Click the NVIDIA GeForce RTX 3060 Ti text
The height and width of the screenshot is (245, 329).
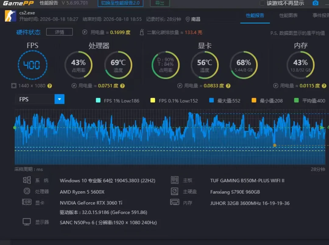pos(91,203)
